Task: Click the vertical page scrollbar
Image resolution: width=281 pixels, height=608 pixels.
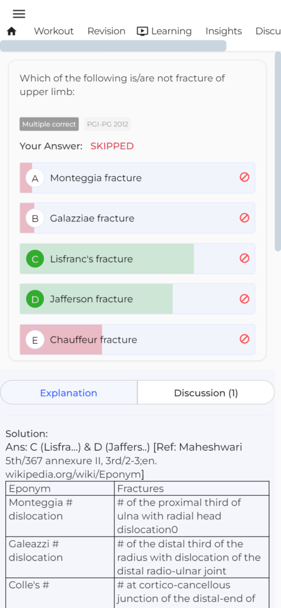Action: [x=278, y=151]
